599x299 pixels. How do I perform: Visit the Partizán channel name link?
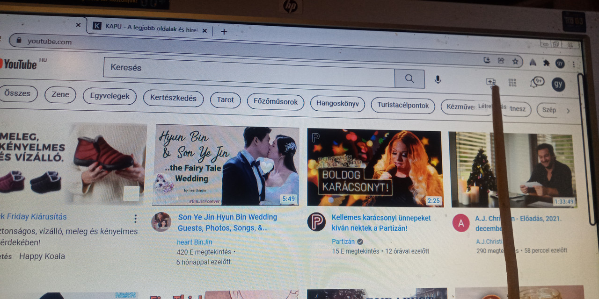click(x=343, y=242)
